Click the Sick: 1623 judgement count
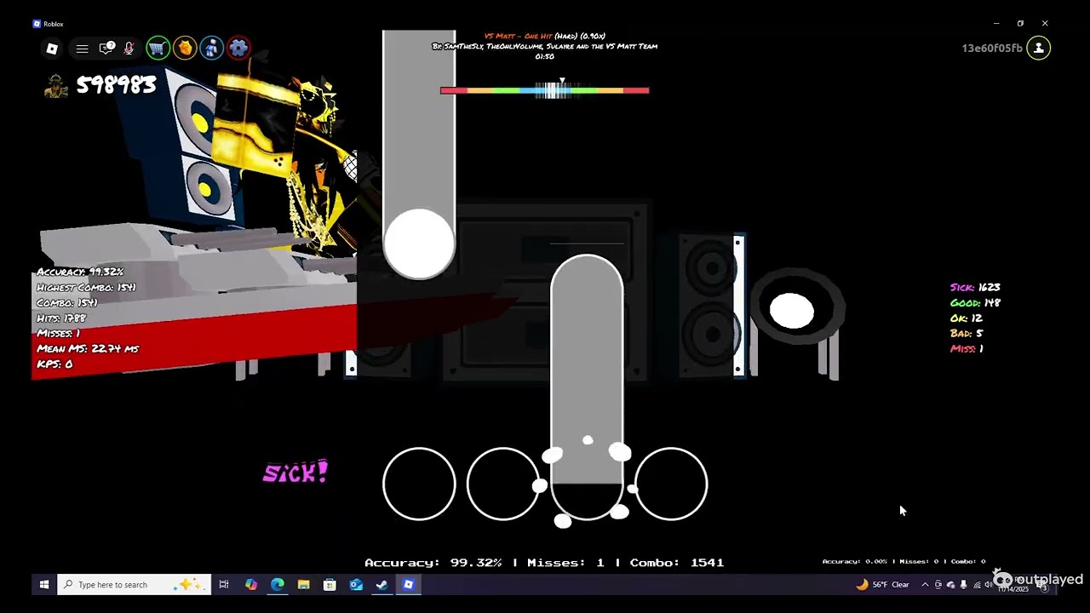The width and height of the screenshot is (1090, 613). point(975,288)
